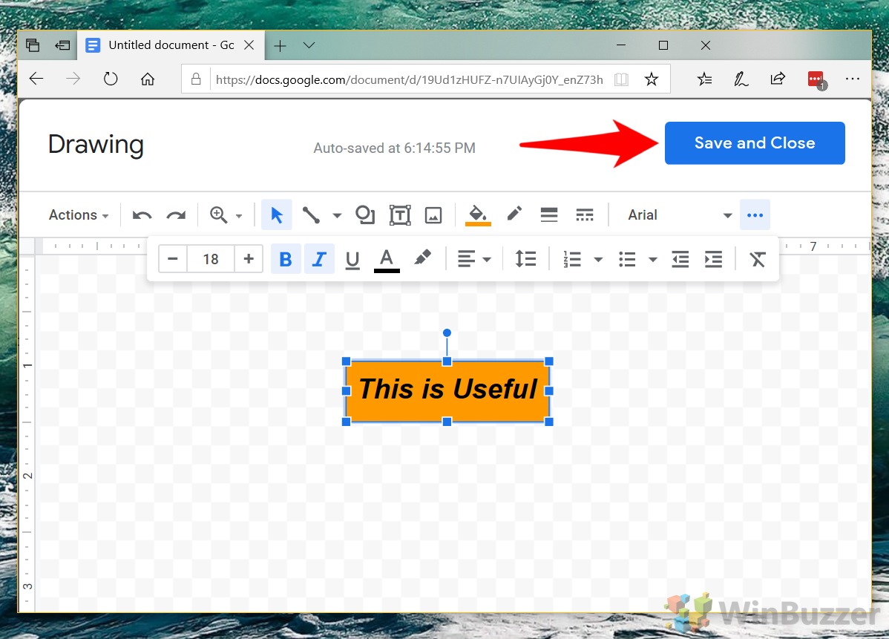889x639 pixels.
Task: Expand numbered list style dropdown arrow
Action: click(598, 260)
